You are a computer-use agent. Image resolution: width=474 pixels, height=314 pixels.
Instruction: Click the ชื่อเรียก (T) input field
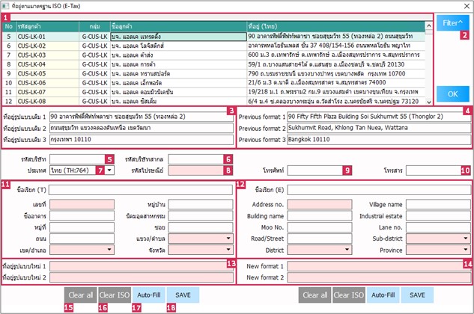[x=141, y=190]
